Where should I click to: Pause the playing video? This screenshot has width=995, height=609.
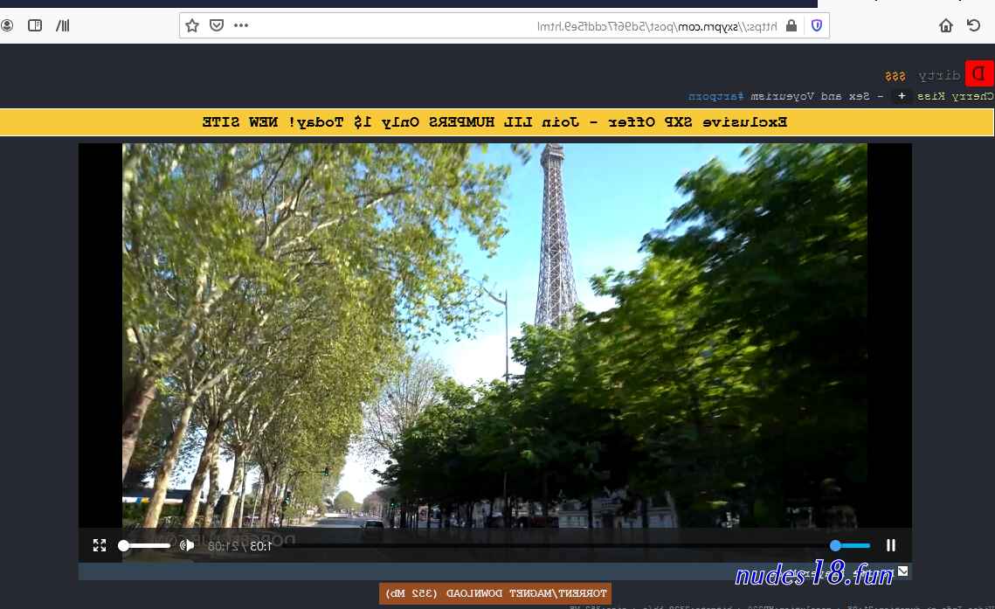click(x=891, y=545)
